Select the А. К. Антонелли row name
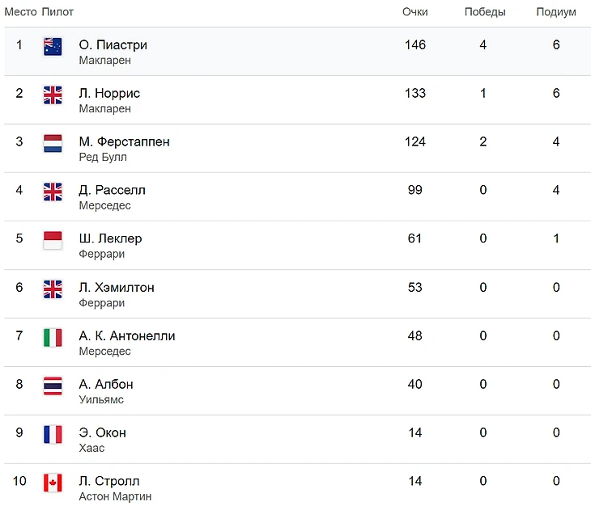591x506 pixels. point(127,336)
